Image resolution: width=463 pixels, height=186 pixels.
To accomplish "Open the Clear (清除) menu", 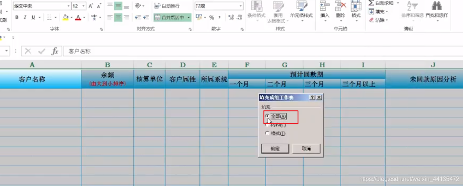I will point(378,20).
